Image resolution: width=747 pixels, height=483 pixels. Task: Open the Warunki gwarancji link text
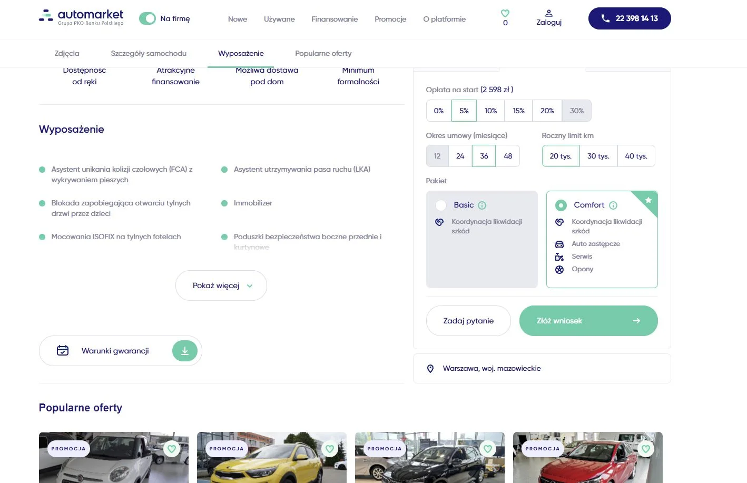point(115,351)
